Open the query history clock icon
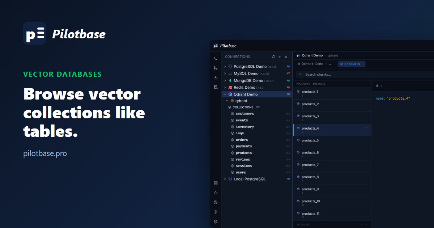The width and height of the screenshot is (434, 228). (216, 202)
